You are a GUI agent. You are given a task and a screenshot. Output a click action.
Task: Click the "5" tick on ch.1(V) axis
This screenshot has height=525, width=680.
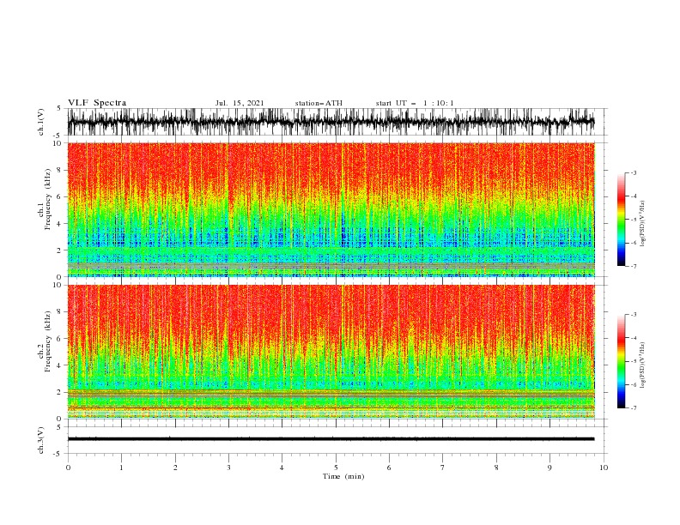60,109
